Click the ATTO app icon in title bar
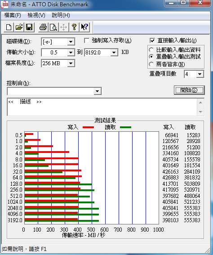Viewport: 213px width, 255px height. click(x=4, y=4)
